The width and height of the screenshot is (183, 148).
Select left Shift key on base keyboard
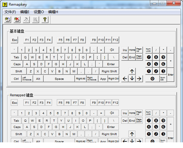tap(19, 71)
